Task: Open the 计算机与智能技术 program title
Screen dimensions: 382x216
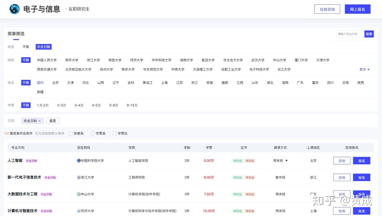Action: (x=23, y=211)
